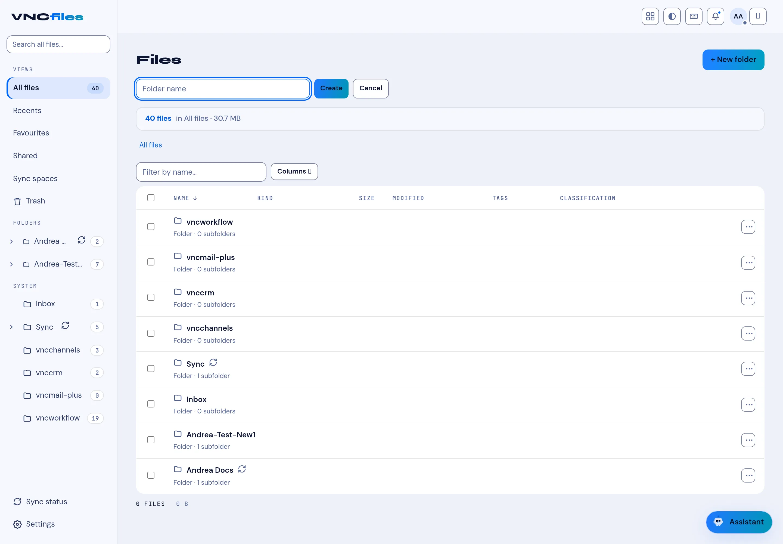783x544 pixels.
Task: Expand the Sync system folder chevron
Action: [12, 327]
